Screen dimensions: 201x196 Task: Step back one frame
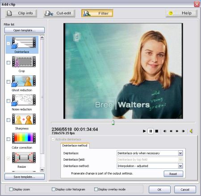pos(165,131)
